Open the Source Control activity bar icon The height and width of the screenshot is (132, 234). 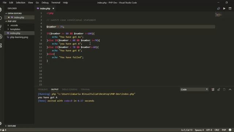pyautogui.click(x=1, y=27)
